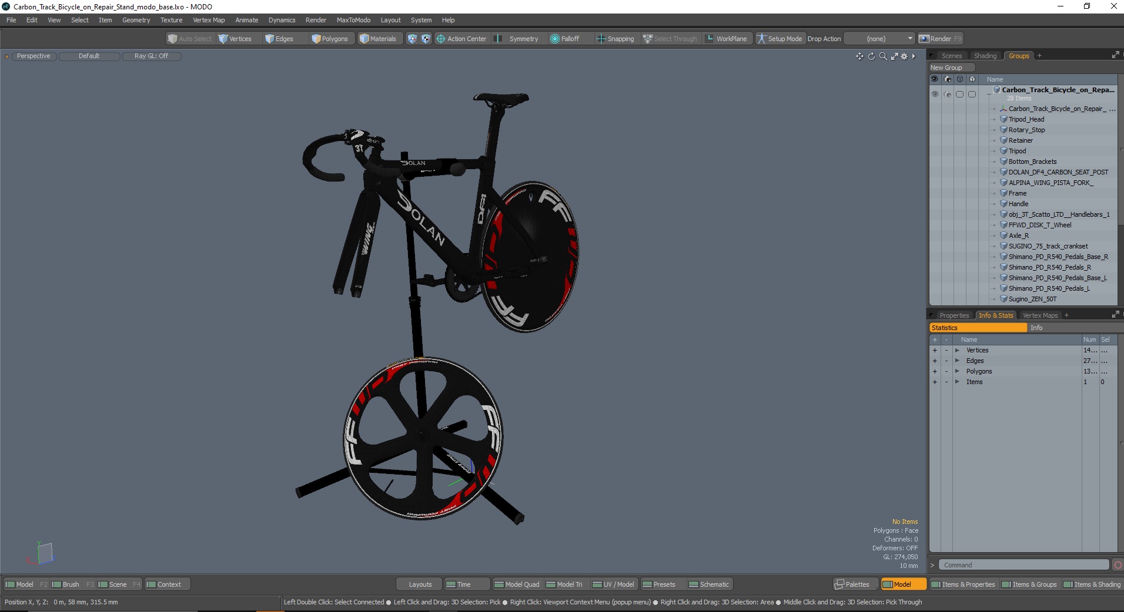
Task: Open the Default shading style dropdown
Action: [89, 56]
